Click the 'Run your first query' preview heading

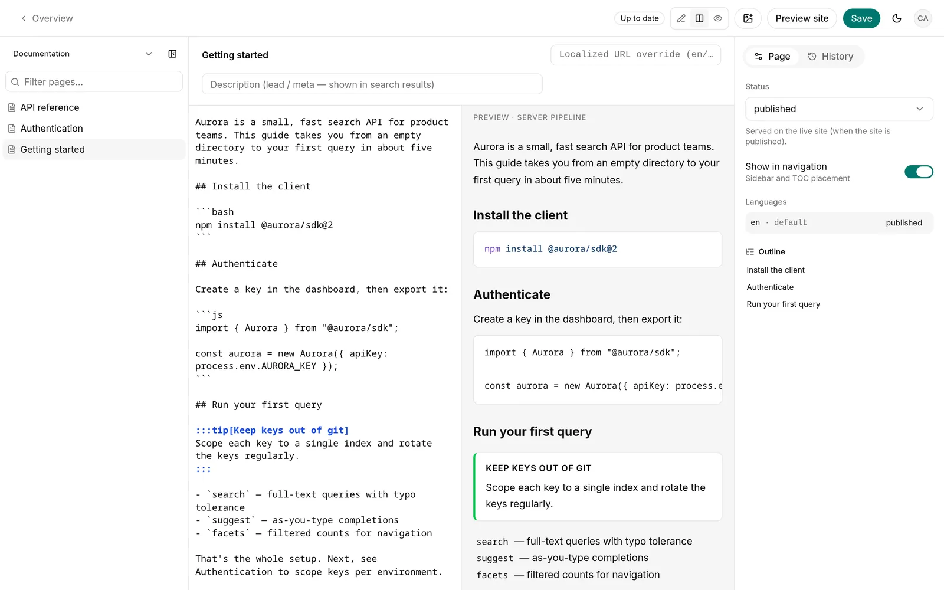(532, 432)
